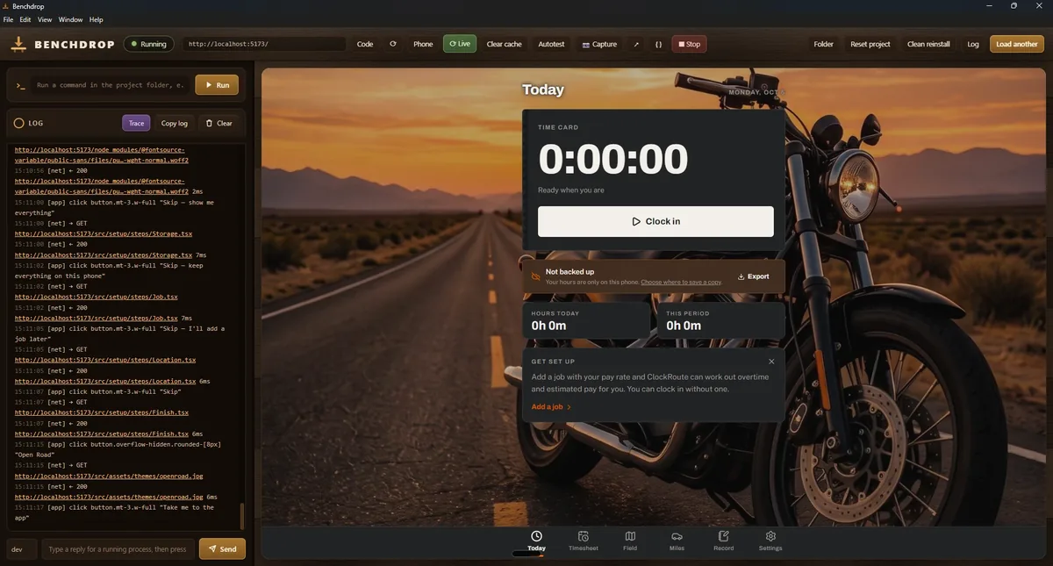The width and height of the screenshot is (1053, 566).
Task: Click the open-external arrow icon
Action: [636, 44]
